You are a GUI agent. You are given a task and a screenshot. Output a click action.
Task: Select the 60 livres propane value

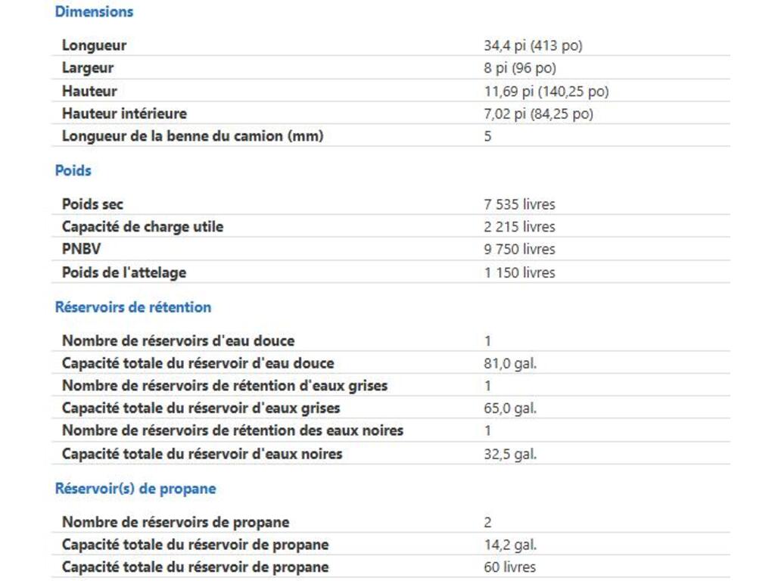click(x=509, y=567)
